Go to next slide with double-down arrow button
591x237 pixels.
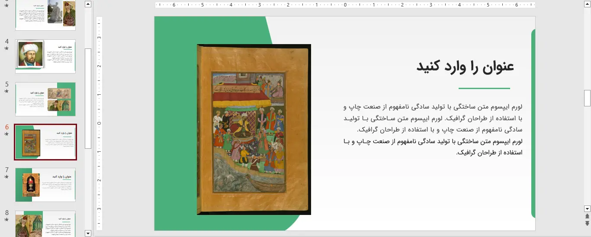(x=587, y=223)
